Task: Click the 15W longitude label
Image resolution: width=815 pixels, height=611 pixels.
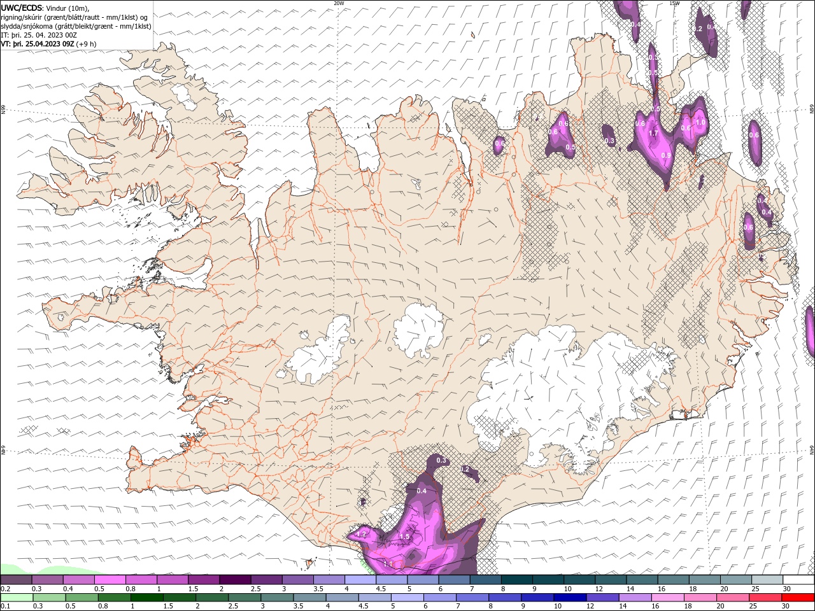Action: 674,3
